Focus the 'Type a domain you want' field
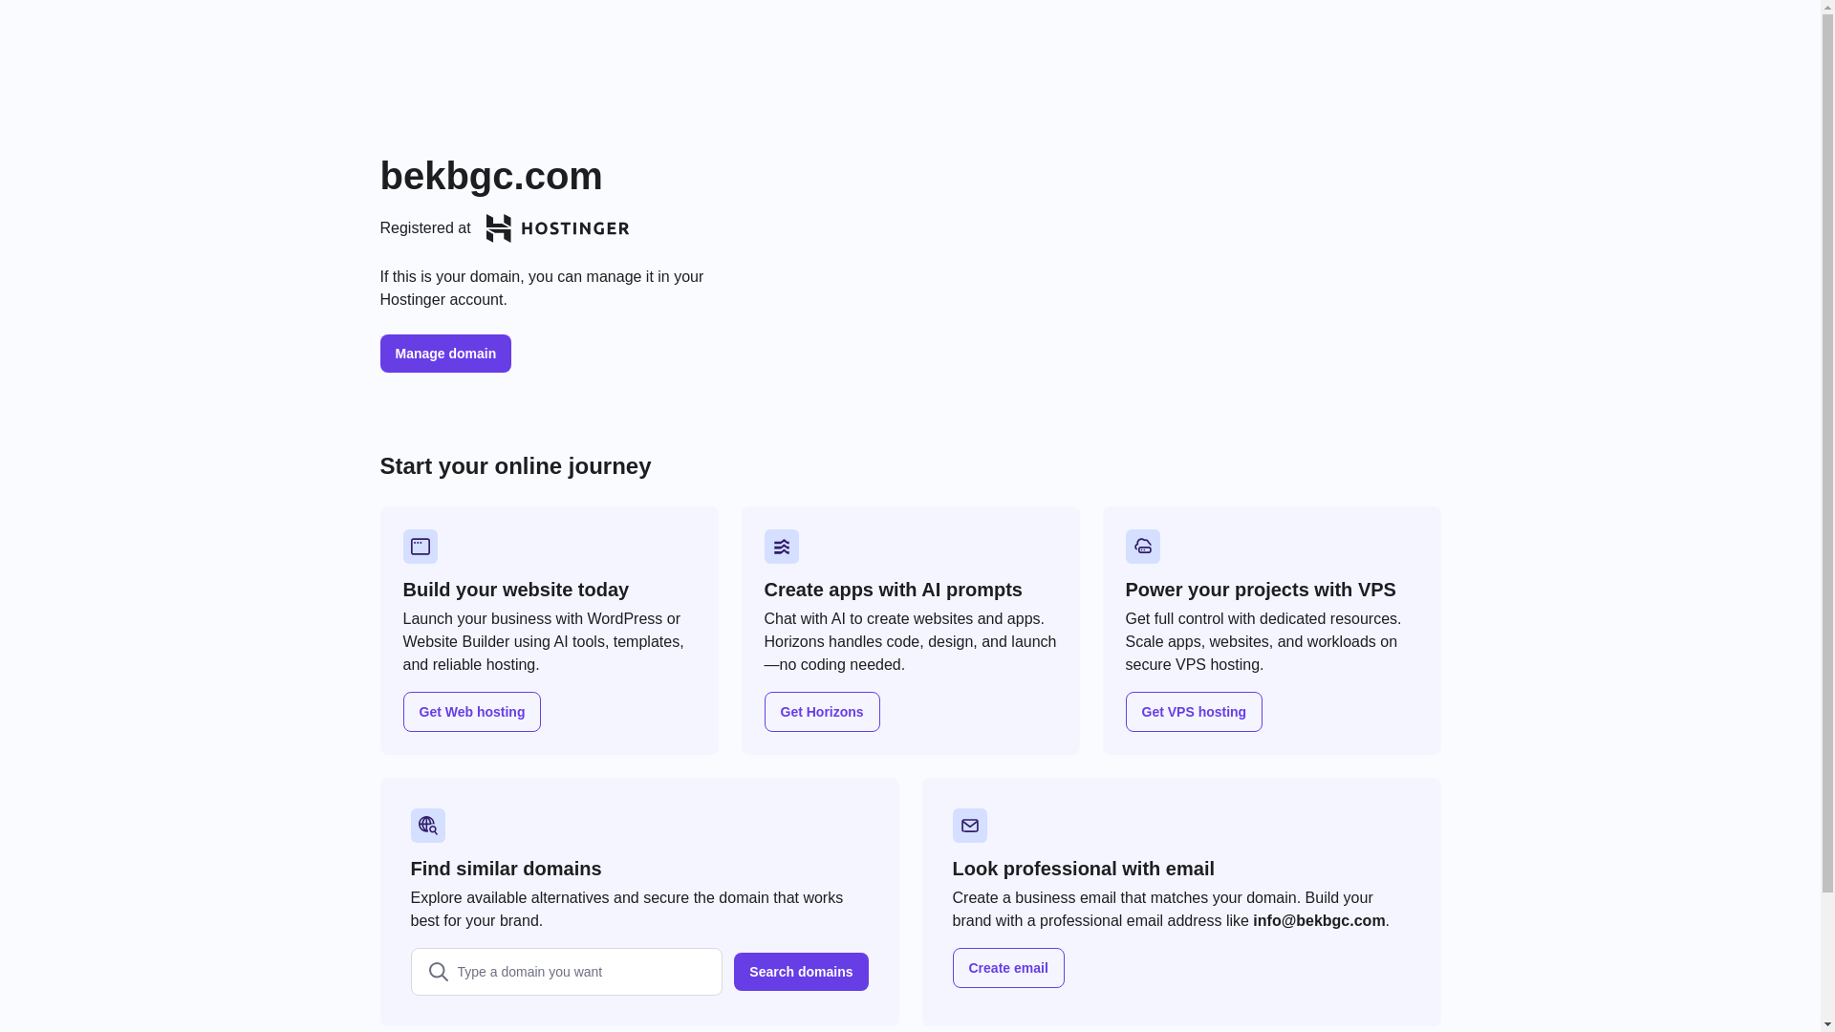 click(583, 972)
